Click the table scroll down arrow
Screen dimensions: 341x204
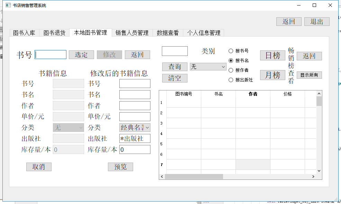tap(319, 171)
